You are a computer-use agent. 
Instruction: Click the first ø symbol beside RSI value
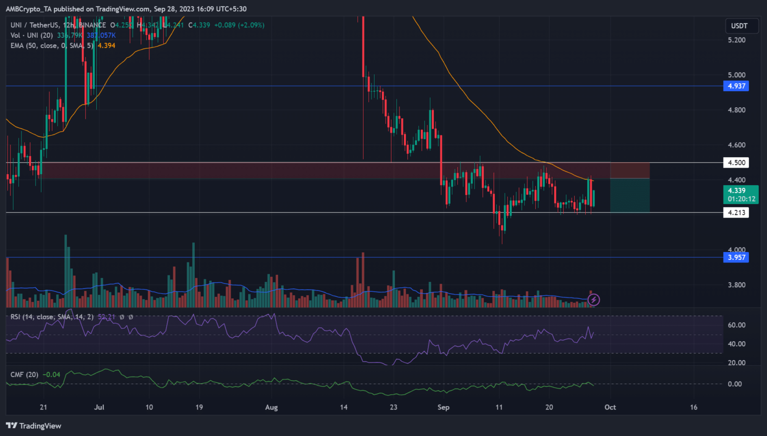pos(122,317)
